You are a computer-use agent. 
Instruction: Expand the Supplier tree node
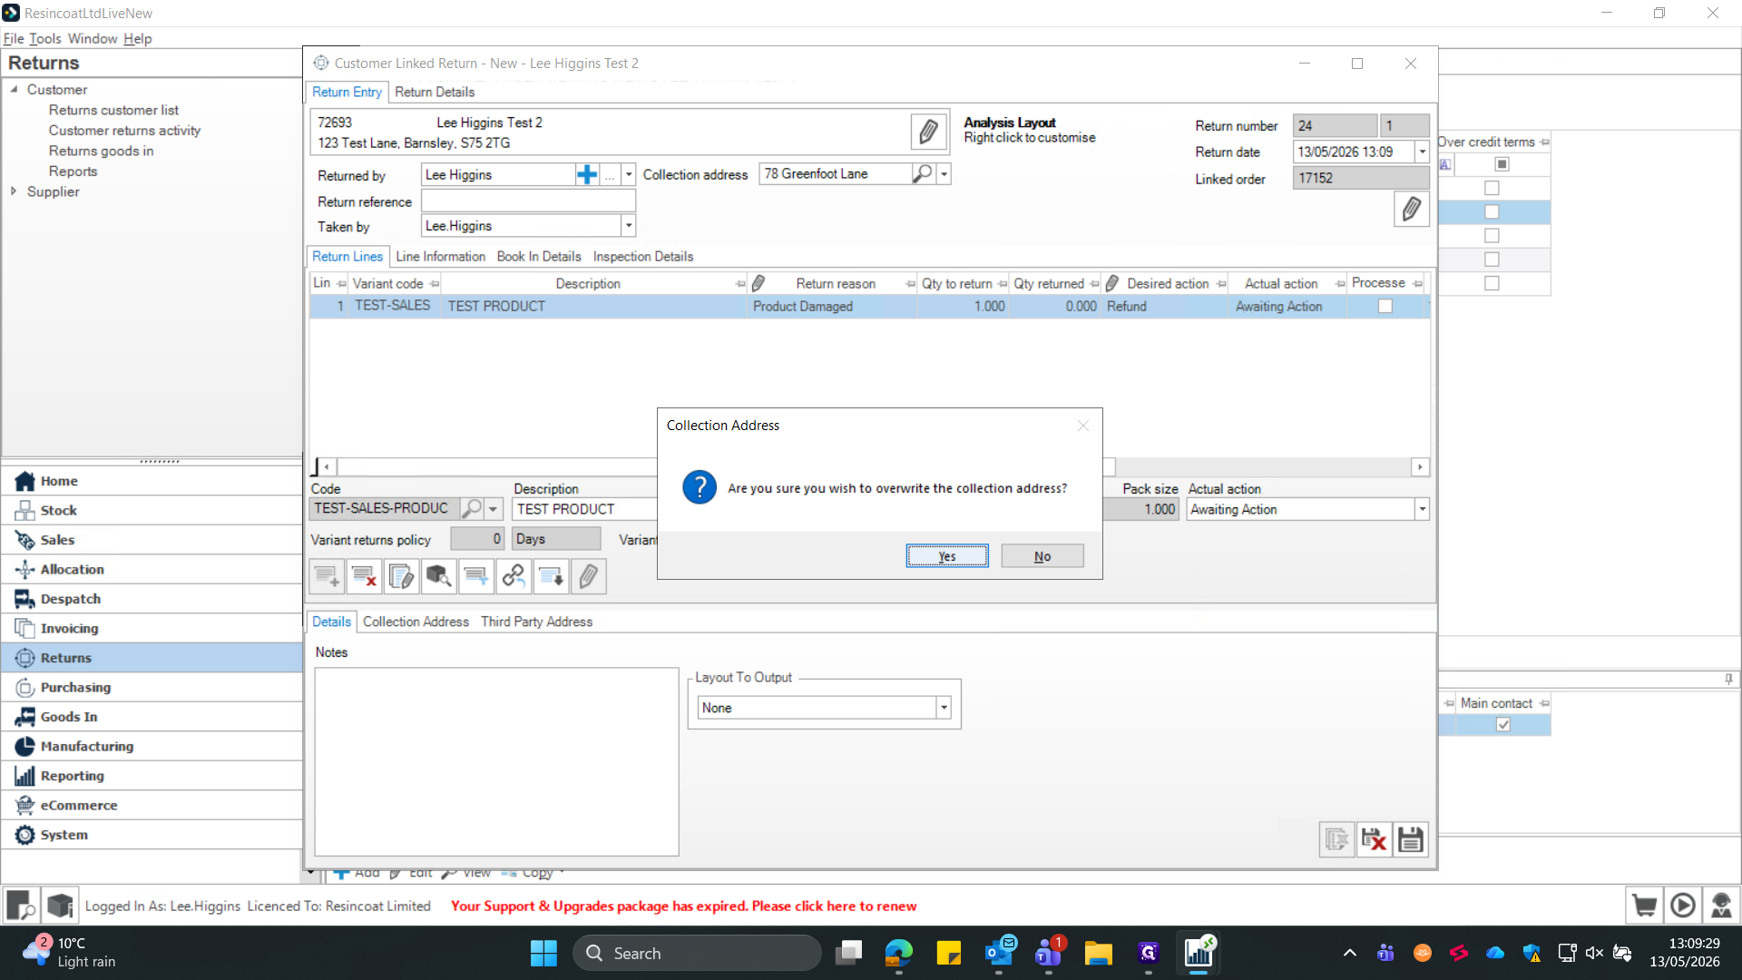(14, 191)
